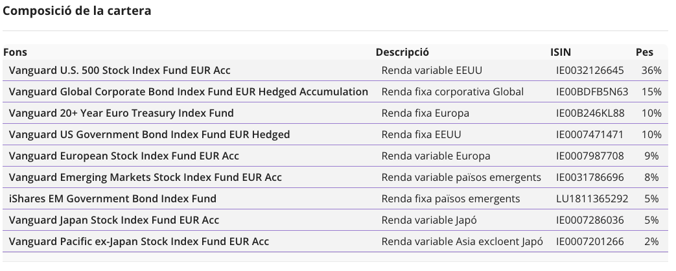Viewport: 676px width, 271px height.
Task: Click the ISIN column header
Action: [561, 53]
